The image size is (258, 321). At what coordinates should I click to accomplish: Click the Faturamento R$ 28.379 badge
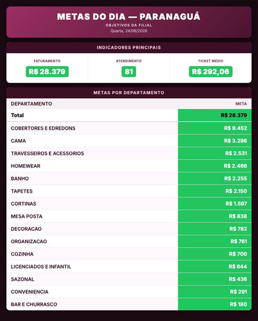click(x=47, y=71)
